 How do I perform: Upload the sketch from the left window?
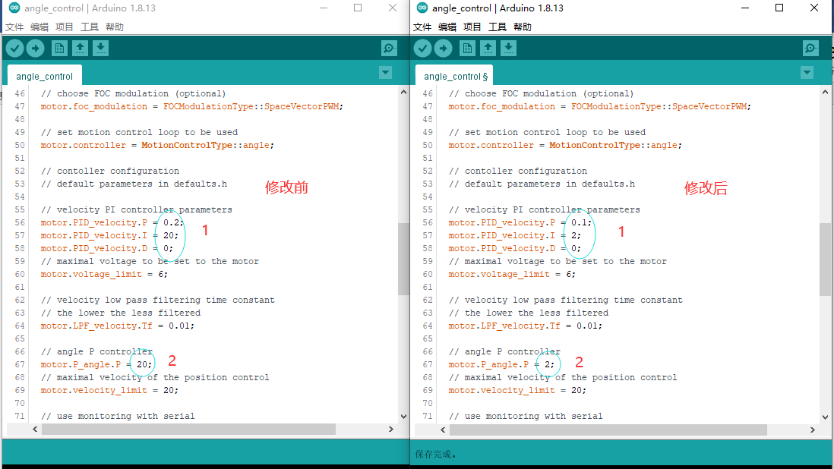[x=35, y=48]
